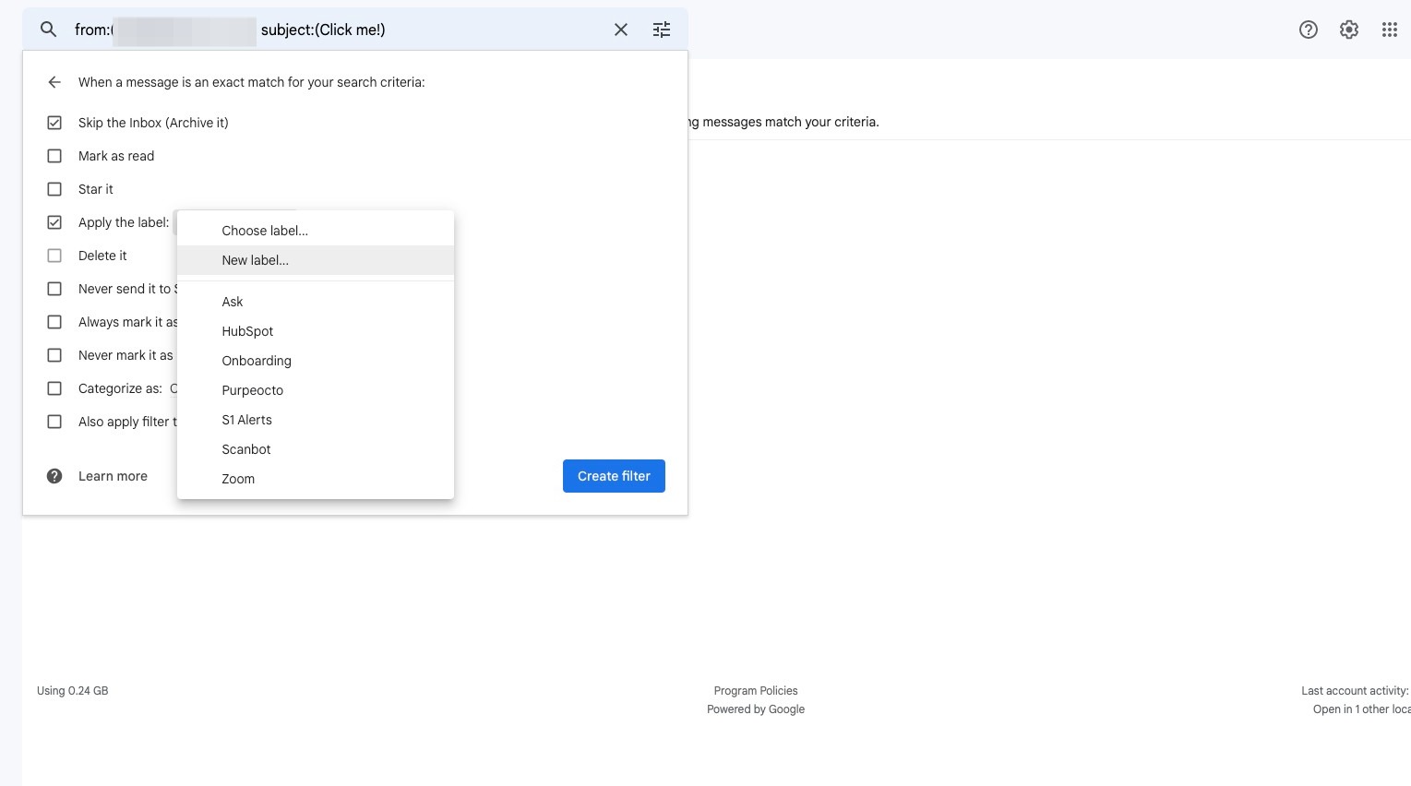Open the Google apps grid
This screenshot has width=1411, height=786.
point(1389,30)
